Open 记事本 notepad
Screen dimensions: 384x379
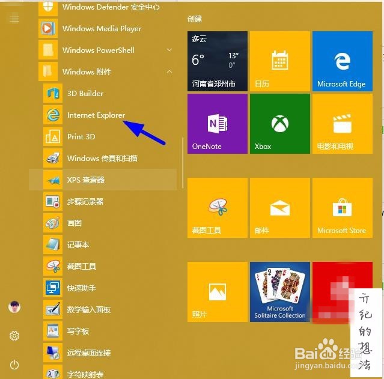(x=103, y=244)
